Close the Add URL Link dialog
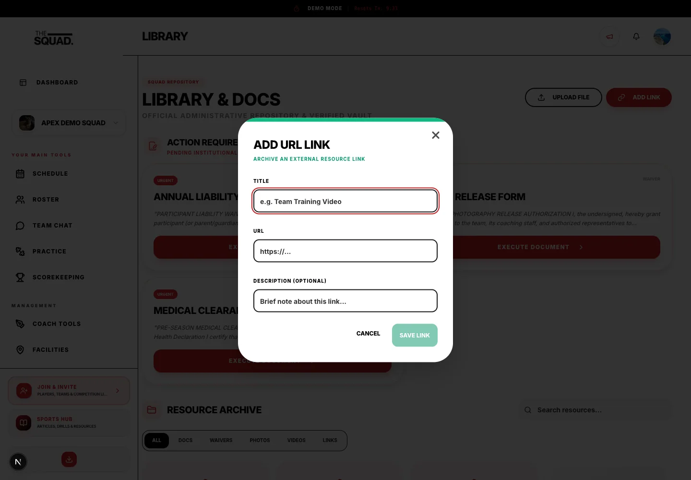Image resolution: width=691 pixels, height=480 pixels. point(436,135)
